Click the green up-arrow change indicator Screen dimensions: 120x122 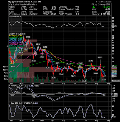93,7
